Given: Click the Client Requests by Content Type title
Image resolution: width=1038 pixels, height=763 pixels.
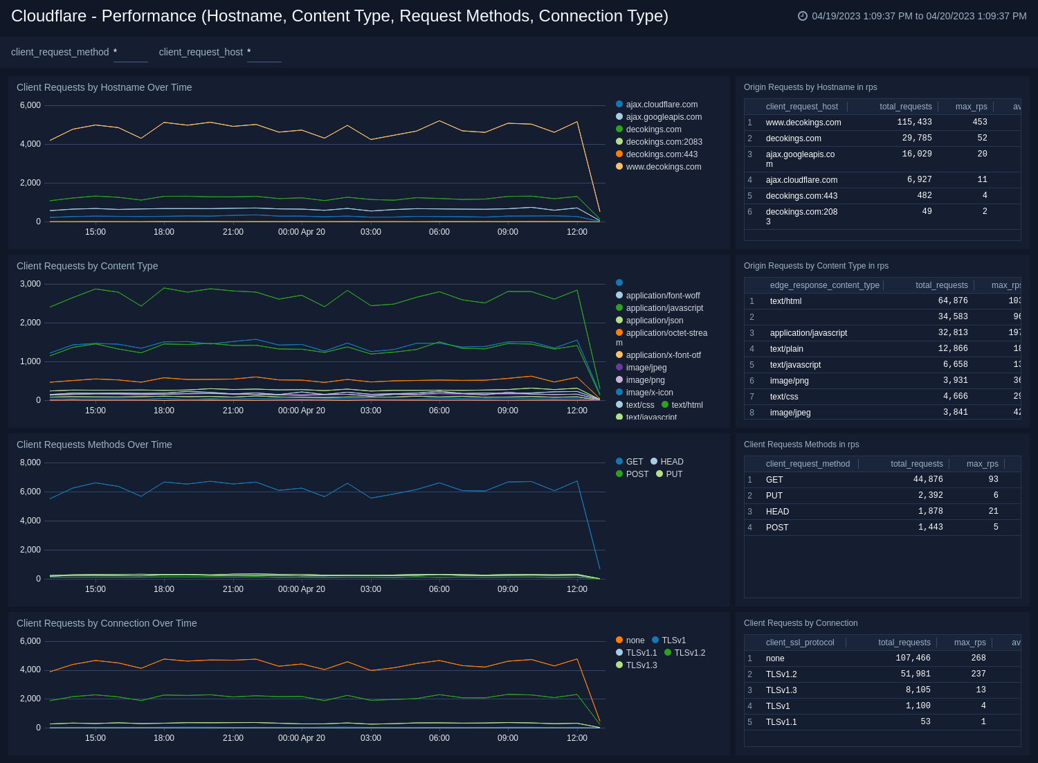Looking at the screenshot, I should click(x=87, y=266).
